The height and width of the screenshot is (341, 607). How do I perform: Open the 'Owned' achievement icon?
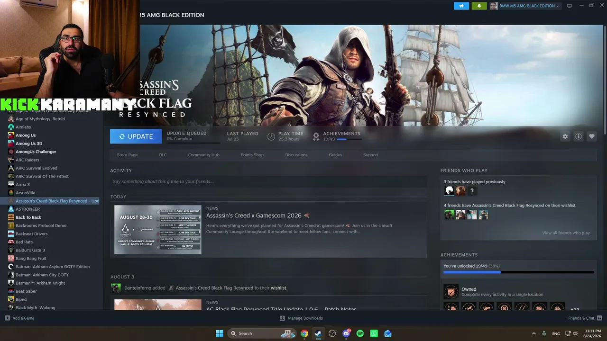tap(451, 291)
